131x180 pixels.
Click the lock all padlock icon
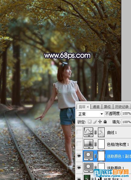tap(105, 122)
